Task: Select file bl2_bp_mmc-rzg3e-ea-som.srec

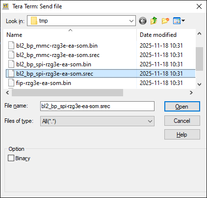Action: (x=58, y=55)
